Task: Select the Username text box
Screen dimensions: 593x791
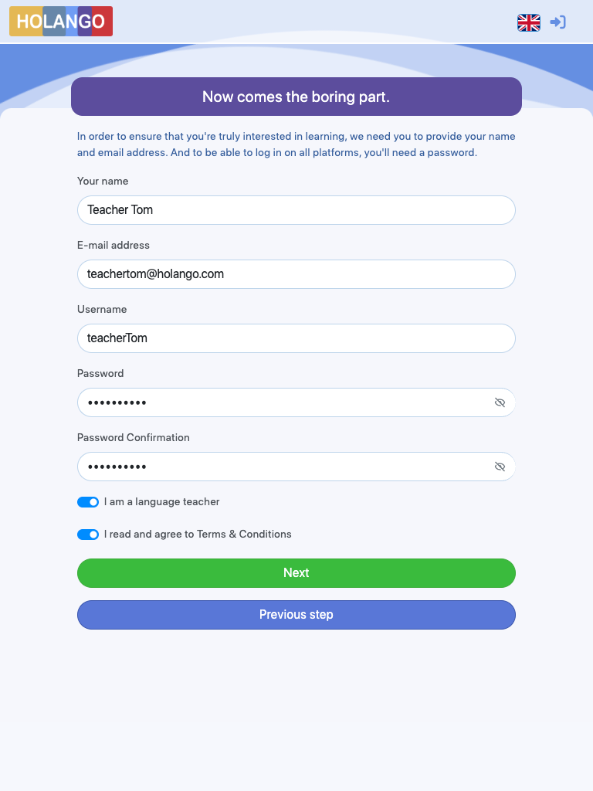Action: point(296,338)
